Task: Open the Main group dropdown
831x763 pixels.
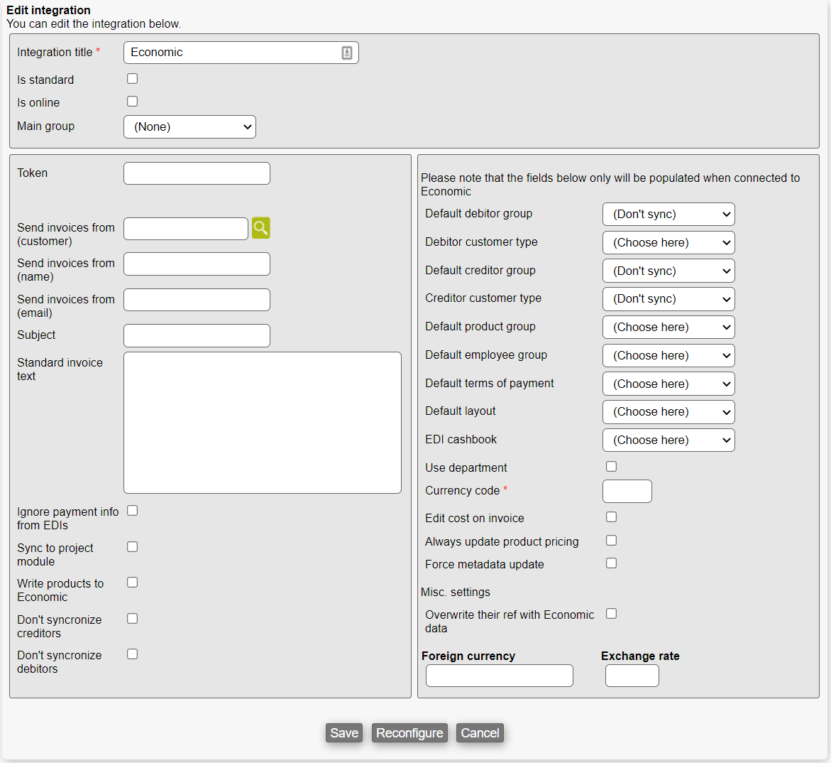Action: [189, 127]
